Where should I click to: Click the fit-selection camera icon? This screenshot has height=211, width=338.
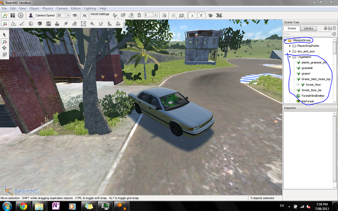(x=85, y=15)
